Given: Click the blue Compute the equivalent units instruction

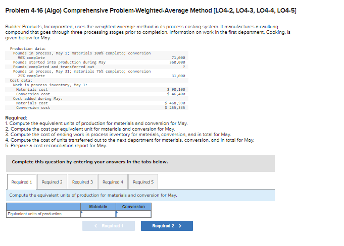Looking at the screenshot, I should coord(140,195).
